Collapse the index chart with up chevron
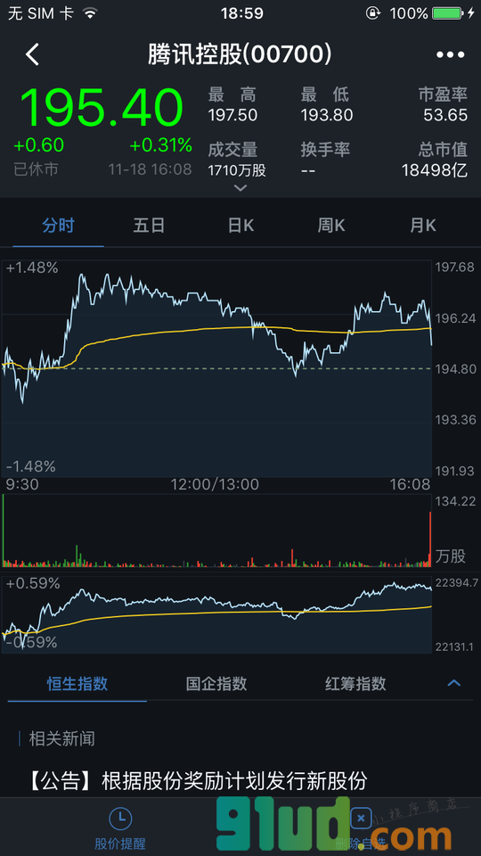The image size is (481, 856). (453, 683)
